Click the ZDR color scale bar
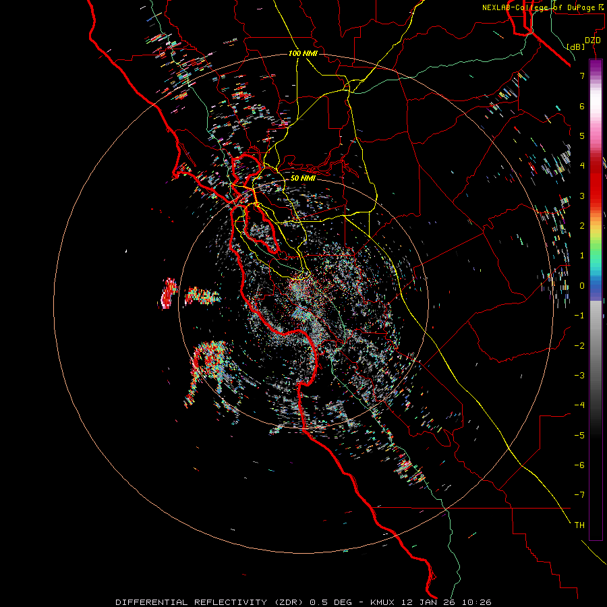The width and height of the screenshot is (607, 607). pos(596,299)
